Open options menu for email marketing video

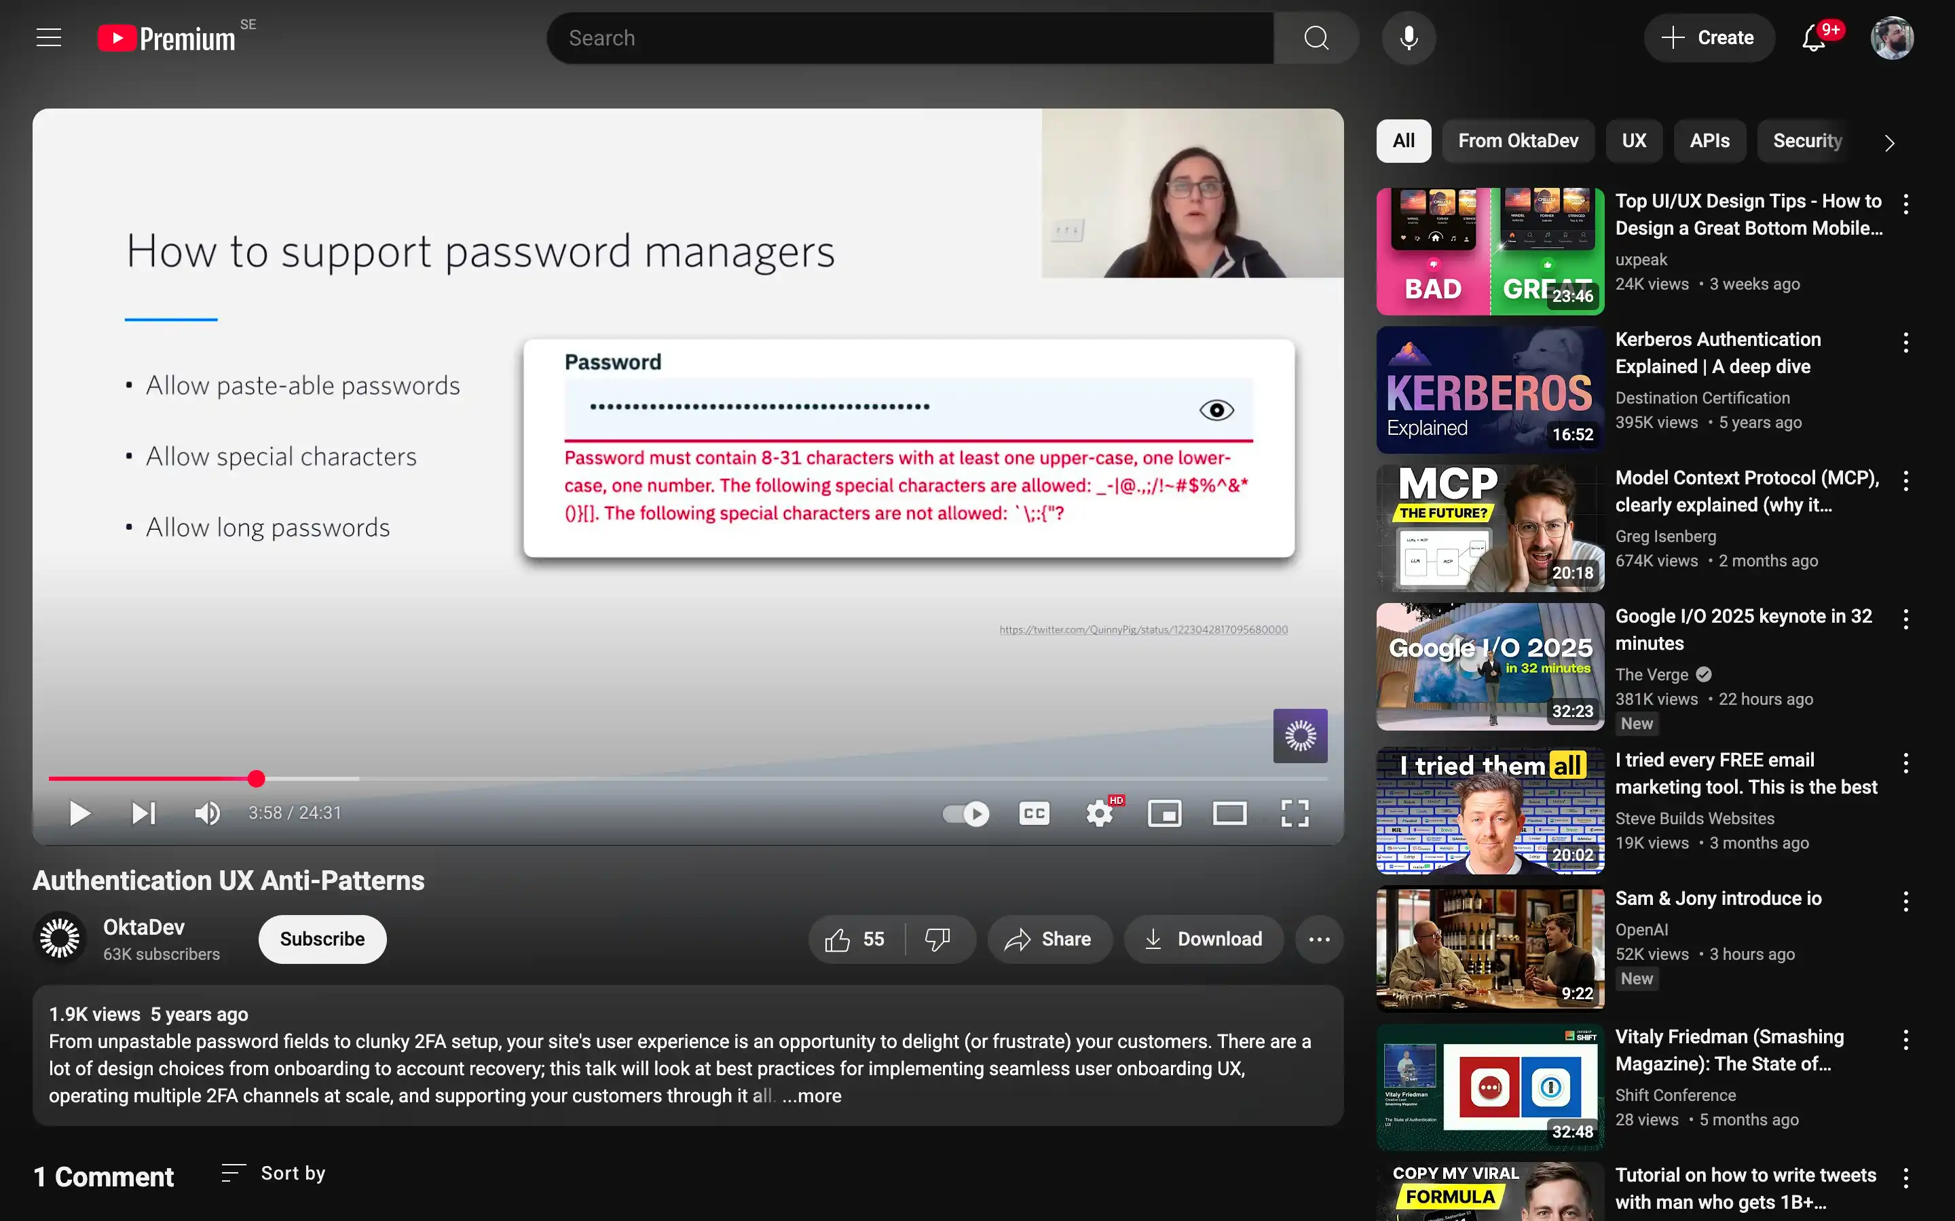[x=1905, y=763]
